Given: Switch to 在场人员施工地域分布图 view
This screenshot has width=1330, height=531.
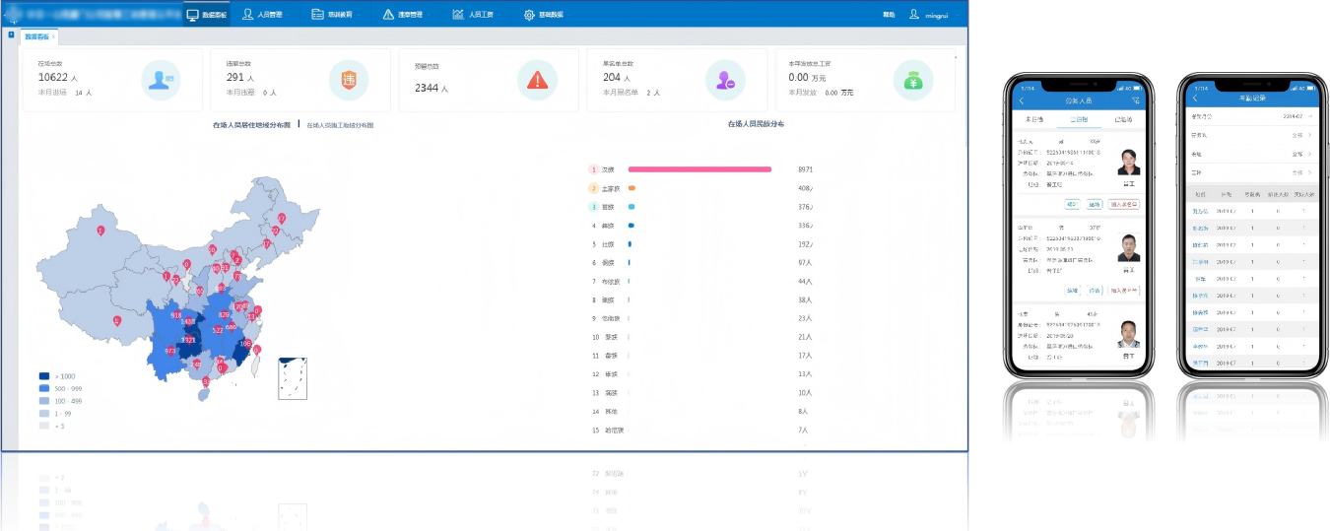Looking at the screenshot, I should 340,126.
